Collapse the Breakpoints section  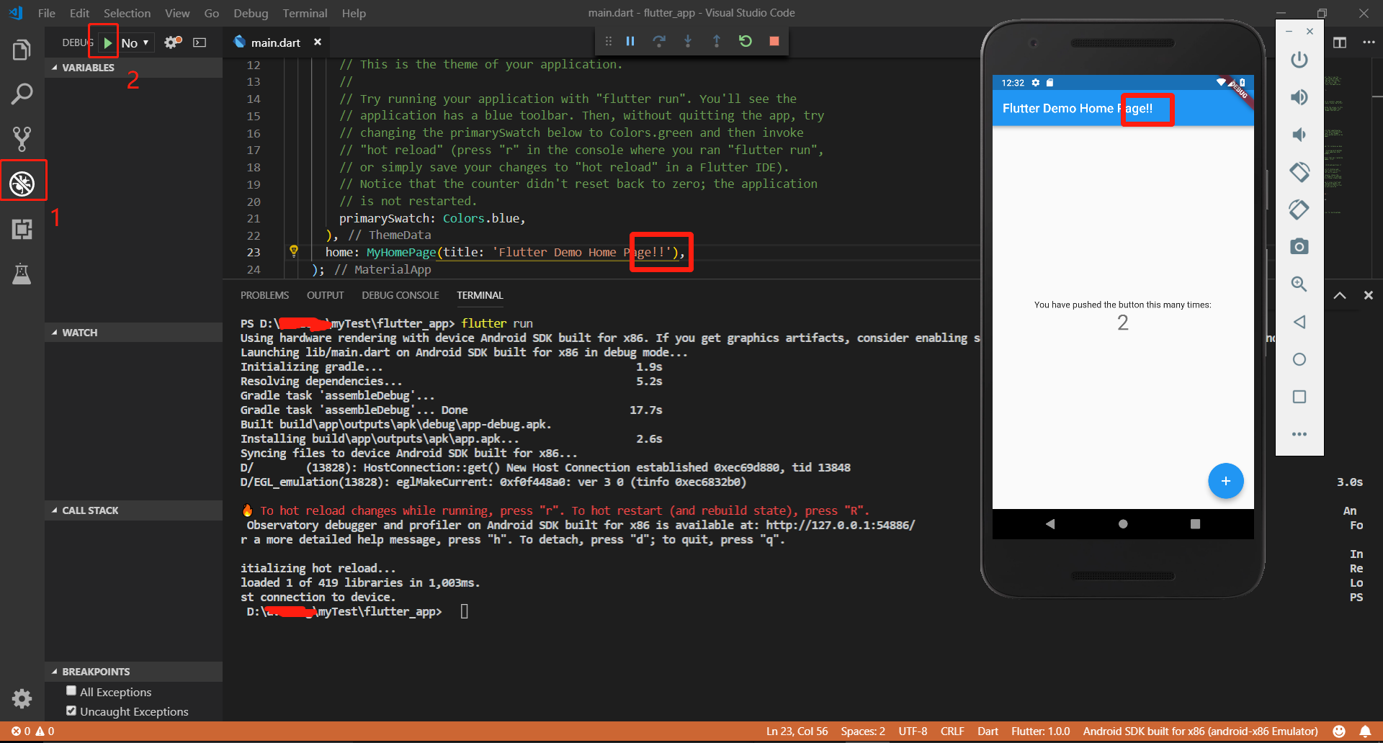133,672
